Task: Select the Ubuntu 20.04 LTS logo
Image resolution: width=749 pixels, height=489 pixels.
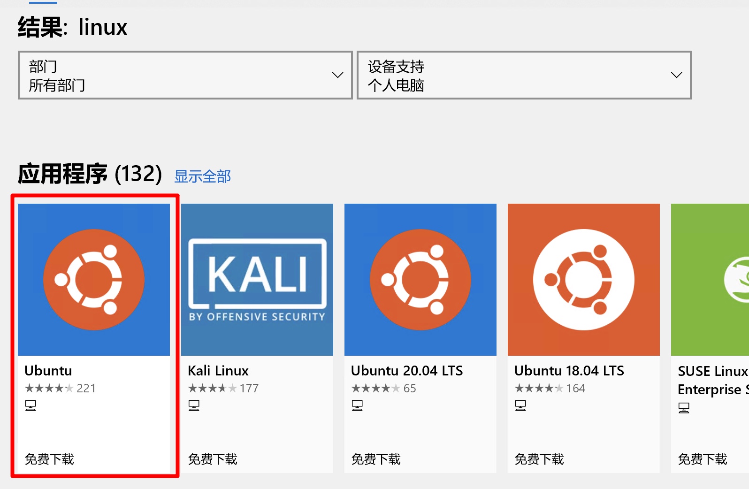Action: (420, 279)
